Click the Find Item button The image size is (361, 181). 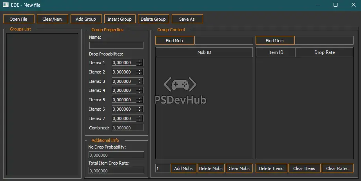click(x=275, y=40)
